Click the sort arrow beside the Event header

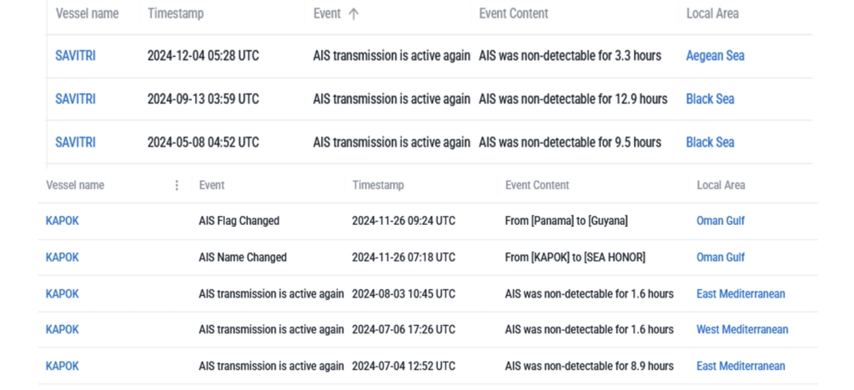(354, 13)
